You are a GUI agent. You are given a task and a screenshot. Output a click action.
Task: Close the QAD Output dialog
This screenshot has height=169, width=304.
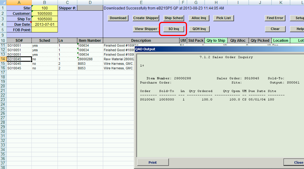tap(294, 162)
